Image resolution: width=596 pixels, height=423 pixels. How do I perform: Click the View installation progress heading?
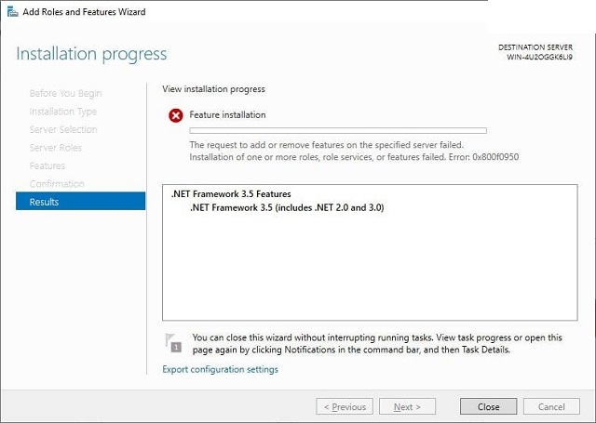coord(213,89)
